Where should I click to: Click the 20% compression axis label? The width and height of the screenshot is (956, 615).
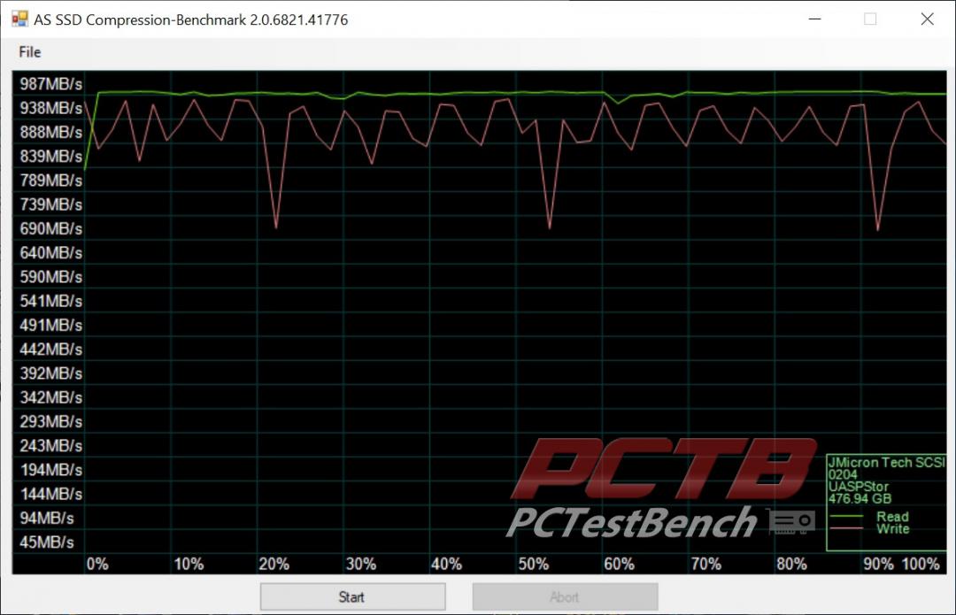click(x=274, y=564)
